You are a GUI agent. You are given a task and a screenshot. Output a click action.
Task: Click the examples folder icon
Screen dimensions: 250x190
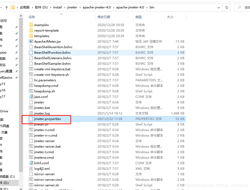click(31, 25)
